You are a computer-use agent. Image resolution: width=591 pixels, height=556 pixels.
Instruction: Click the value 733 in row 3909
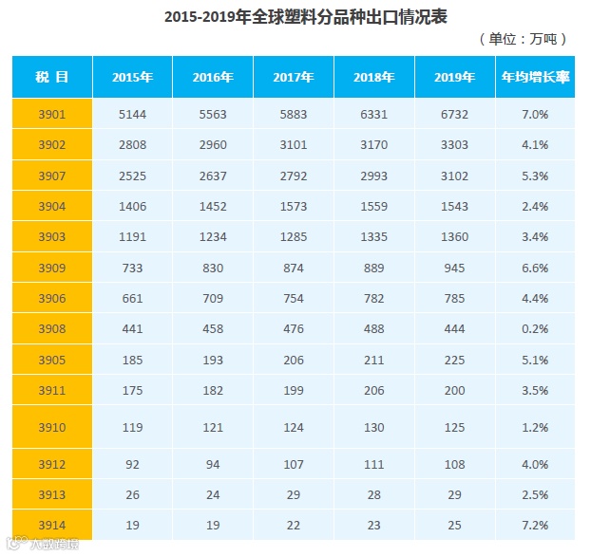coord(133,268)
